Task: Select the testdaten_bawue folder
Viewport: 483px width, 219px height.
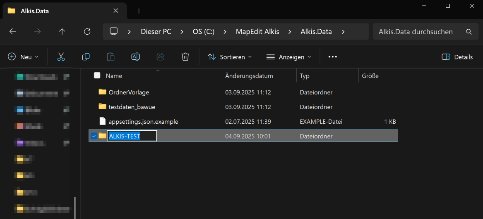Action: click(x=132, y=107)
